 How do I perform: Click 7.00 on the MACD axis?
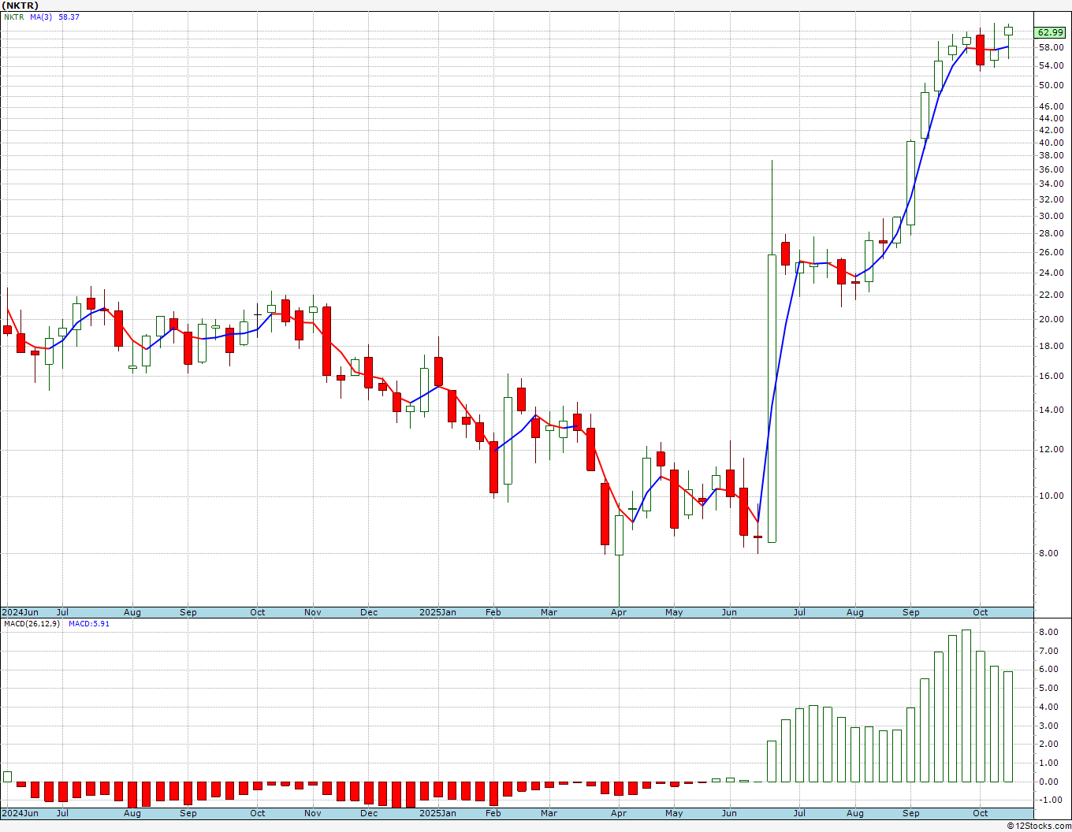pos(1048,651)
